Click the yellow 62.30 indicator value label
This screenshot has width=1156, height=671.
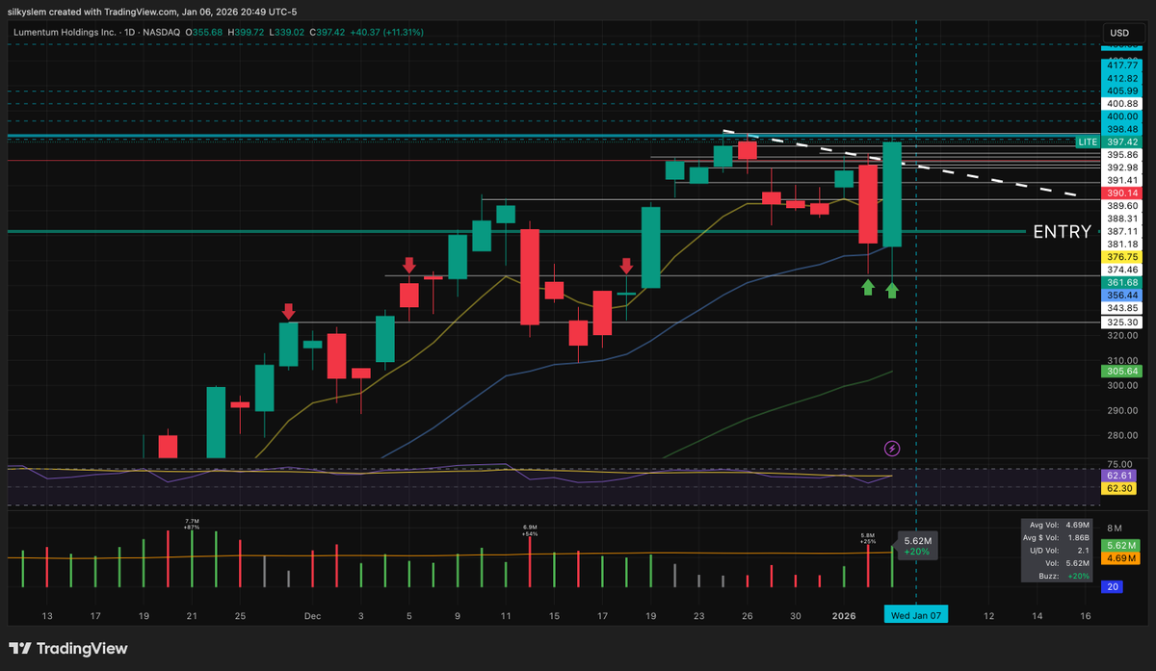[1118, 488]
